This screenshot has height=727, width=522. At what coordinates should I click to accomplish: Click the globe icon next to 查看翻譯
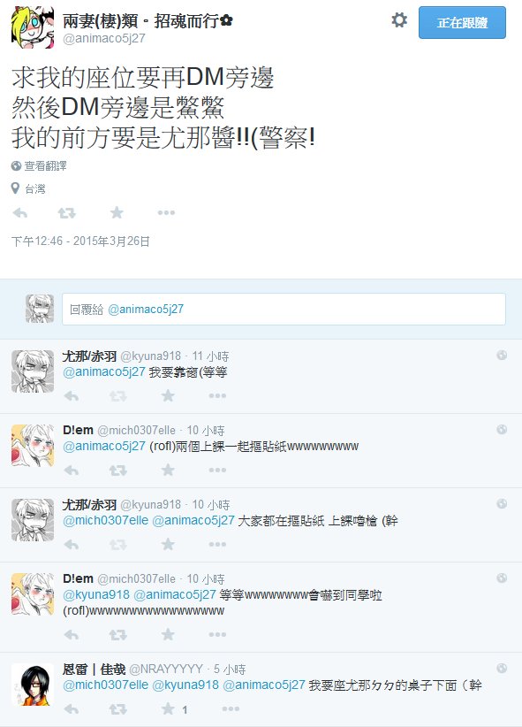(16, 165)
